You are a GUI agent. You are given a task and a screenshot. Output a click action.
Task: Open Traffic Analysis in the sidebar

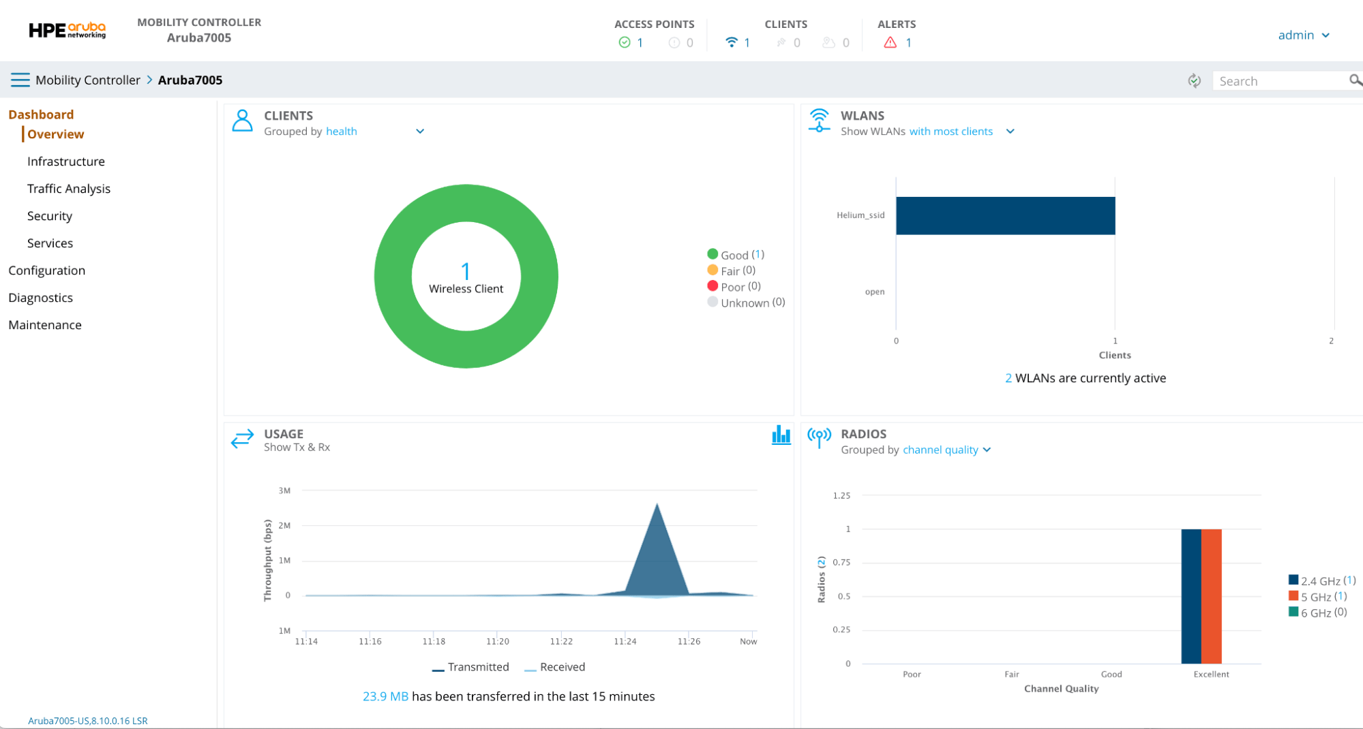pos(68,189)
